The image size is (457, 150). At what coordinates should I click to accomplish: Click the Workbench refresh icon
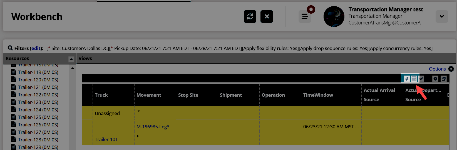pos(250,17)
